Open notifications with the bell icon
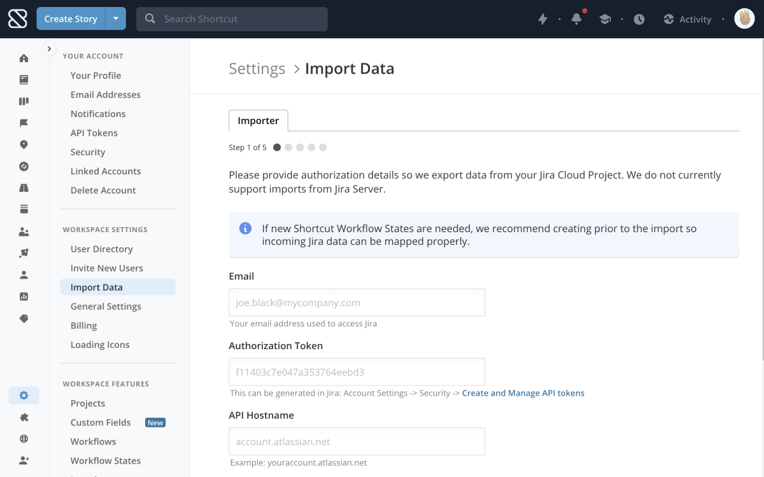Screen dimensions: 764x477 tap(577, 19)
